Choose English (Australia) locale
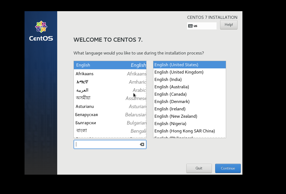The width and height of the screenshot is (286, 194). point(190,87)
